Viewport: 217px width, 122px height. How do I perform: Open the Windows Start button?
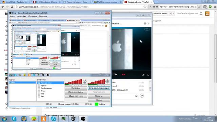4,119
